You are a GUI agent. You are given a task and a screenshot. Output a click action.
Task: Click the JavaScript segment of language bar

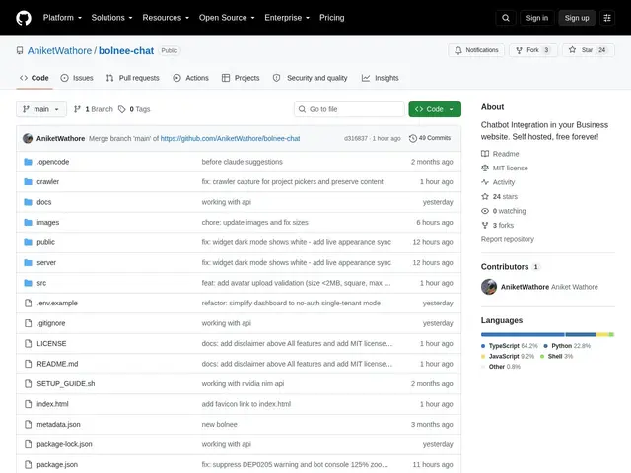[602, 335]
